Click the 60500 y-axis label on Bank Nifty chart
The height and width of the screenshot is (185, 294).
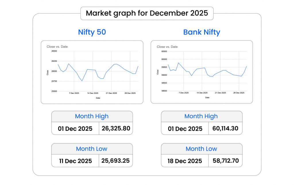164,51
